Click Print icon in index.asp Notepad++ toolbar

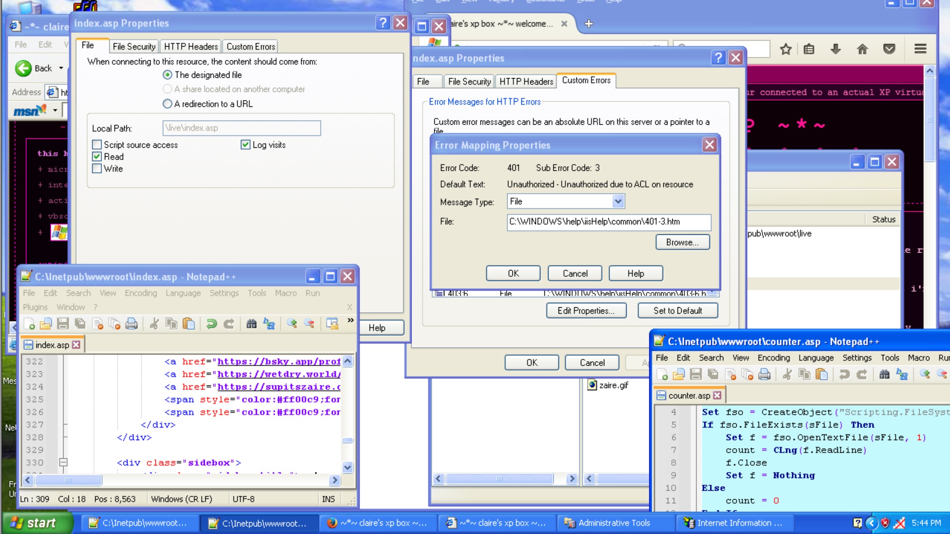(132, 323)
